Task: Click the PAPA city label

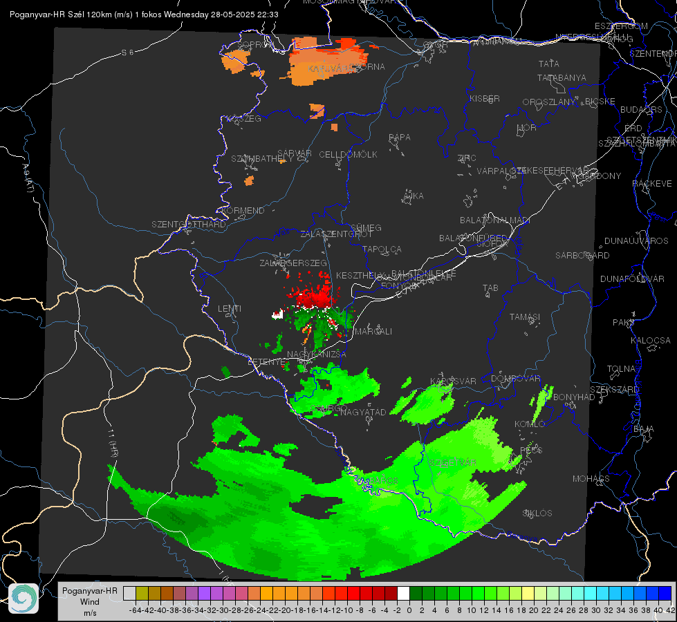Action: pyautogui.click(x=400, y=137)
